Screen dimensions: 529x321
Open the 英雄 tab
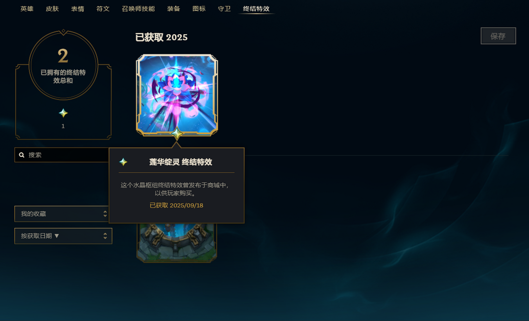pyautogui.click(x=26, y=9)
